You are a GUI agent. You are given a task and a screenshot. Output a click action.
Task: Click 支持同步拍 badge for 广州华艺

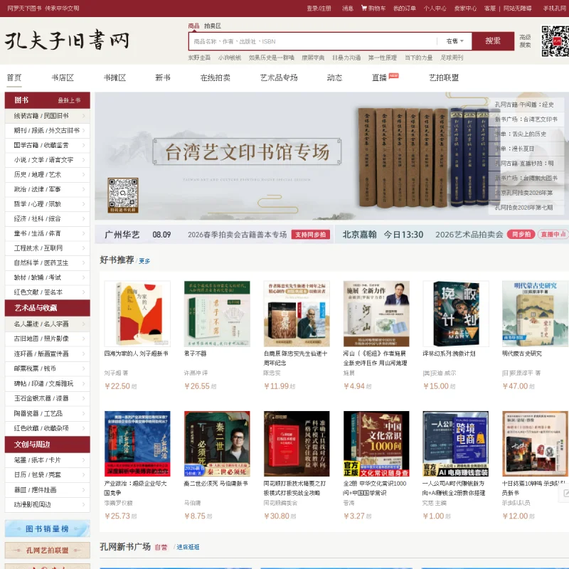tap(310, 235)
